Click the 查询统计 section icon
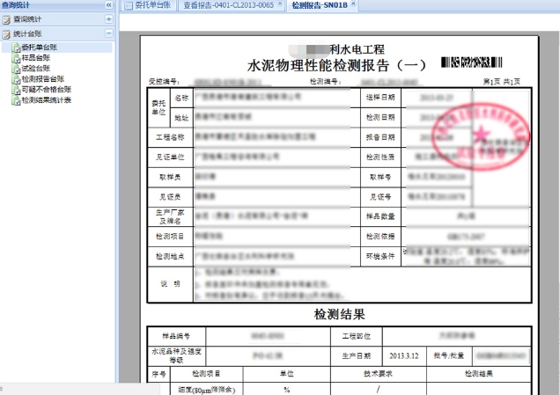Image resolution: width=560 pixels, height=395 pixels. (x=7, y=18)
